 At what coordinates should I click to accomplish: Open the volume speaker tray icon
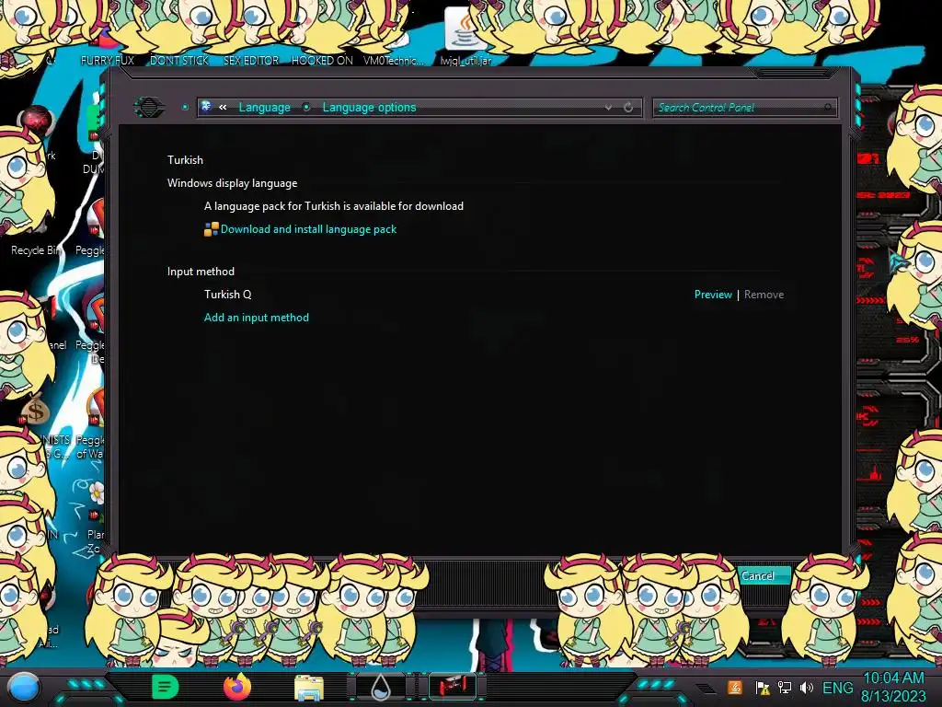click(x=806, y=688)
